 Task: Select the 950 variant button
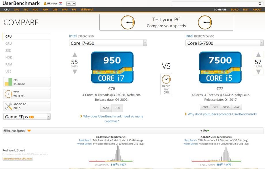point(117,108)
